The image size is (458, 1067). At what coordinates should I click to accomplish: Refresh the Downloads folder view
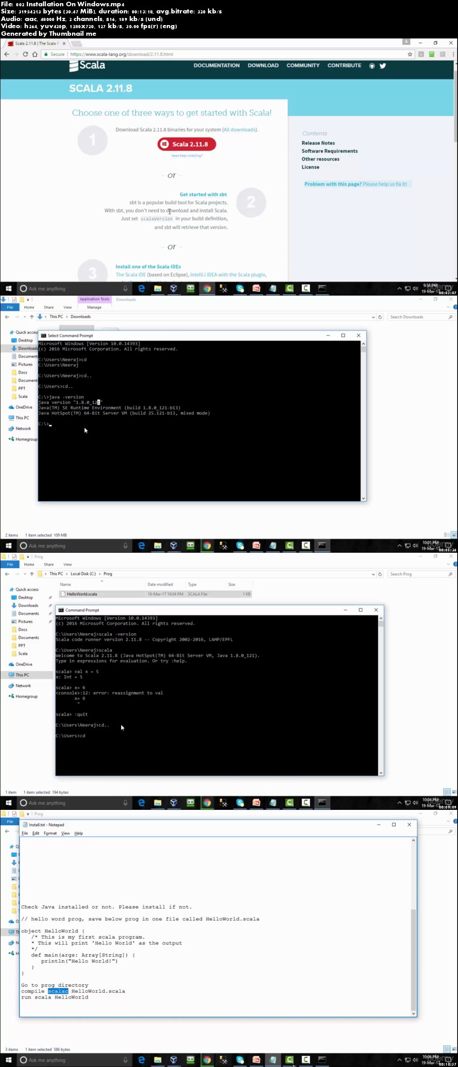(380, 317)
